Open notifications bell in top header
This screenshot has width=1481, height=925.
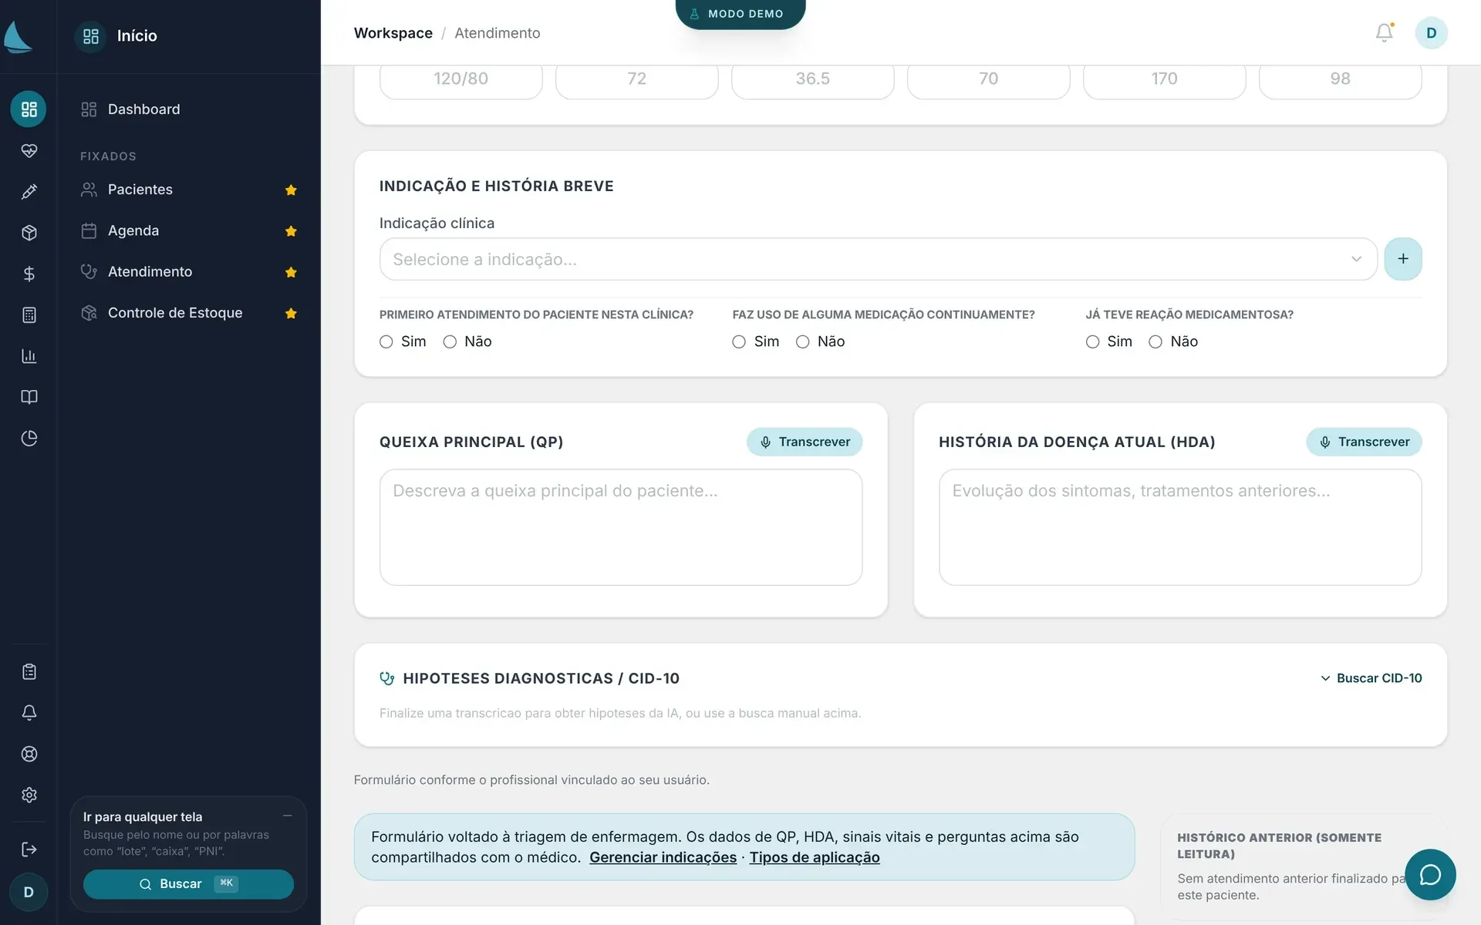click(x=1384, y=32)
